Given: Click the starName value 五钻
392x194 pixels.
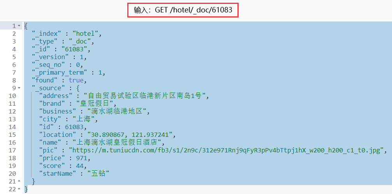Looking at the screenshot, I should click(98, 173).
